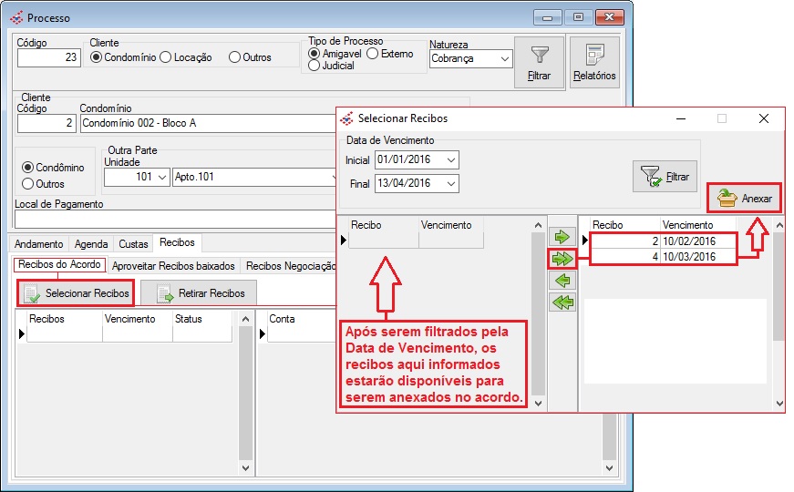Open the Inicial date dropdown
Screen dimensions: 794x492
[451, 160]
